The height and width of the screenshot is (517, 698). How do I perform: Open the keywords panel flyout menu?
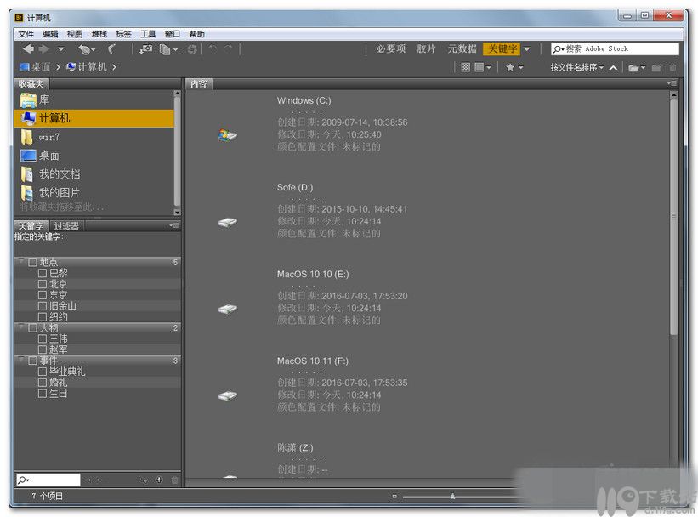pyautogui.click(x=174, y=226)
